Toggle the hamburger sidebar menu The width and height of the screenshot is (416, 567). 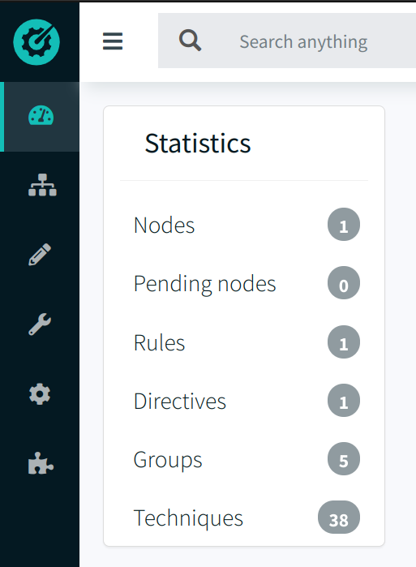(x=113, y=41)
